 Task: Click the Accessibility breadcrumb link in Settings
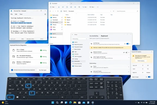click(x=94, y=36)
